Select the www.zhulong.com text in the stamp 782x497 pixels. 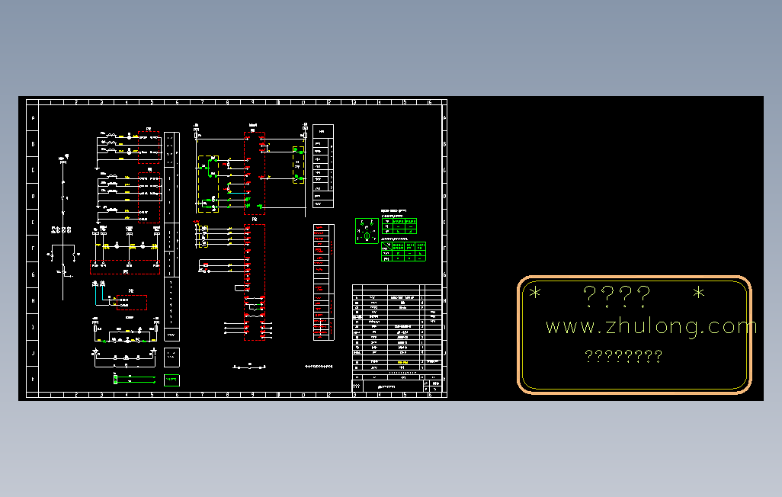tap(652, 327)
